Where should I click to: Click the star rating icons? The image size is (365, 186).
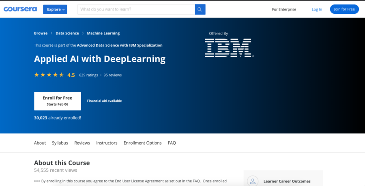point(49,75)
